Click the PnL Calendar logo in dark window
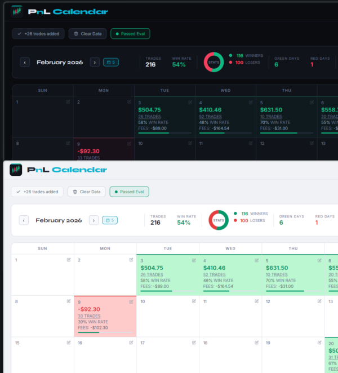The height and width of the screenshot is (373, 338). pyautogui.click(x=60, y=11)
